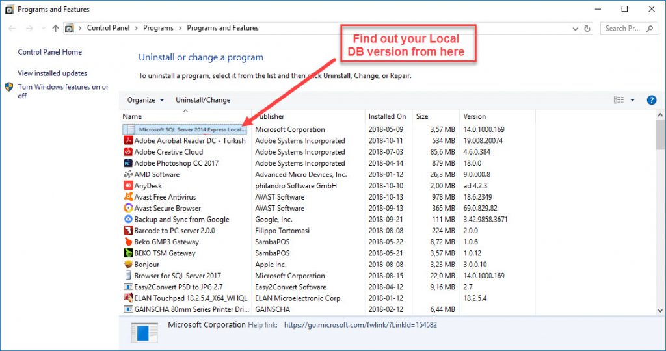Open the Organize dropdown menu
This screenshot has height=351, width=666.
pyautogui.click(x=146, y=100)
